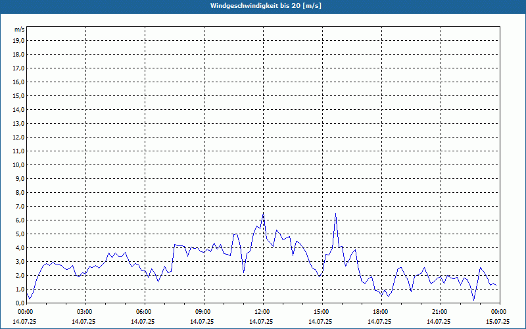
Task: Pick the "14.07.25" date under 18:00
Action: coord(379,321)
